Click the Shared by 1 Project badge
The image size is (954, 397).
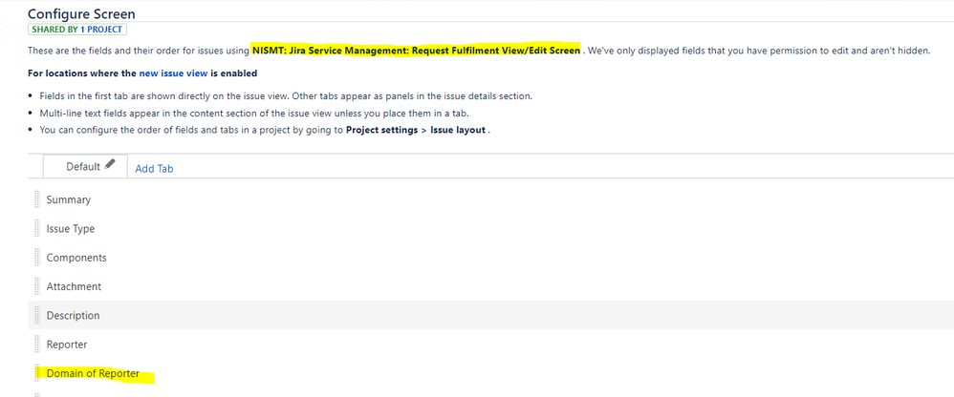click(77, 30)
